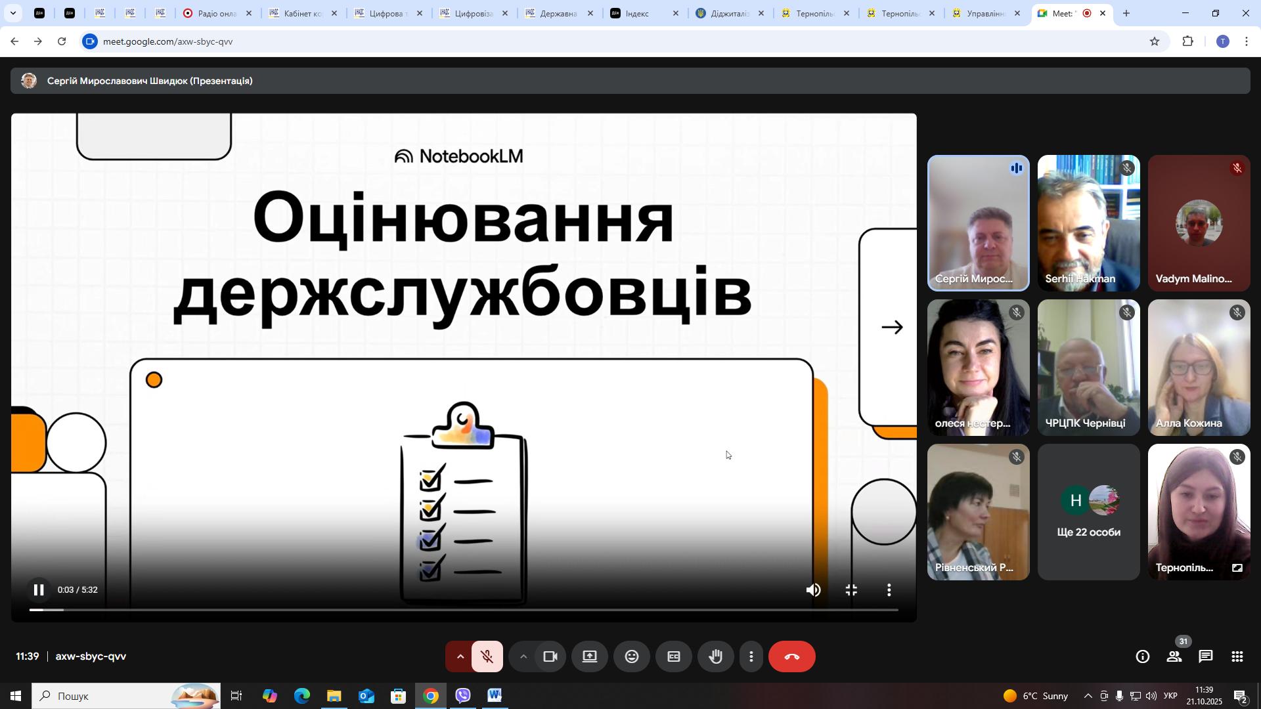Image resolution: width=1261 pixels, height=709 pixels.
Task: Toggle the camera on or off
Action: click(x=550, y=657)
